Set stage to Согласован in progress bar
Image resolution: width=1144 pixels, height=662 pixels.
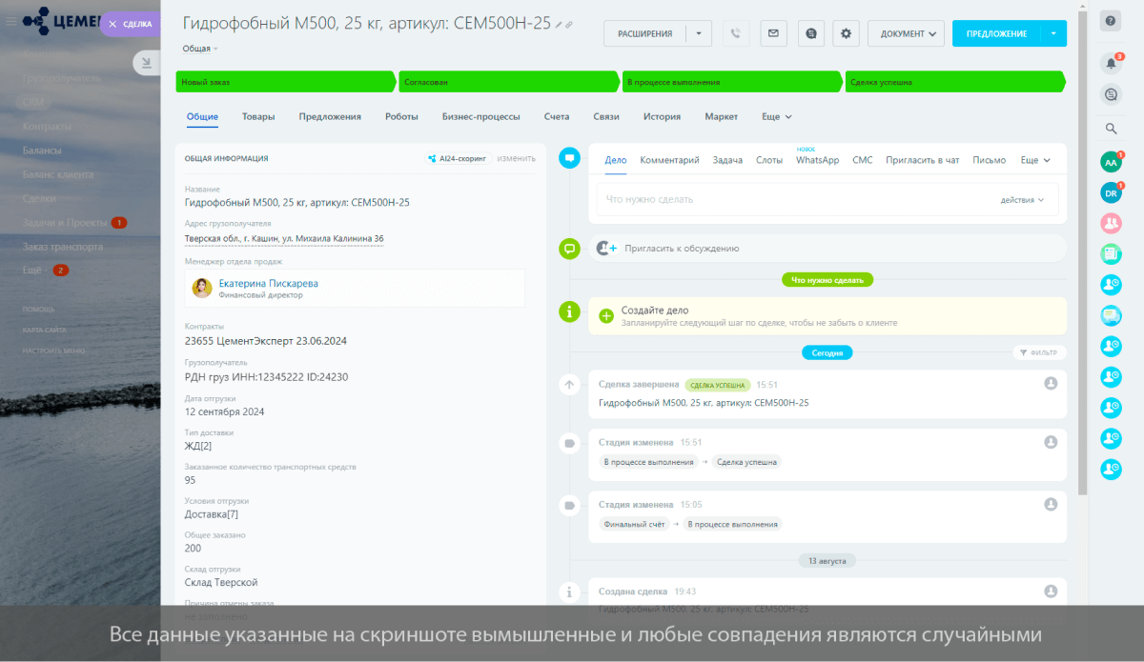coord(509,82)
